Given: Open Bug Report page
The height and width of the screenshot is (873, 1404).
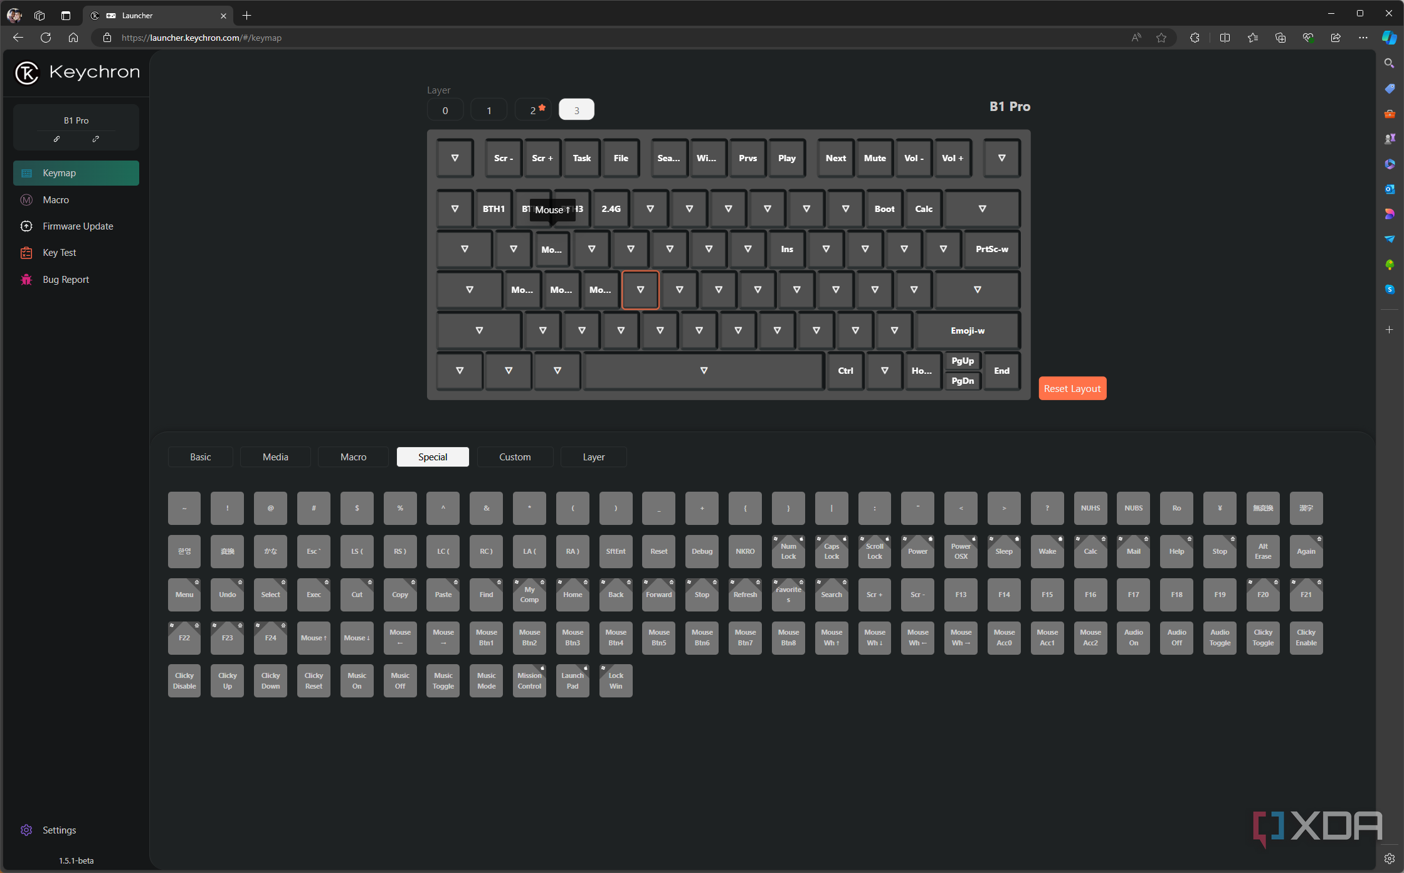Looking at the screenshot, I should click(x=65, y=280).
